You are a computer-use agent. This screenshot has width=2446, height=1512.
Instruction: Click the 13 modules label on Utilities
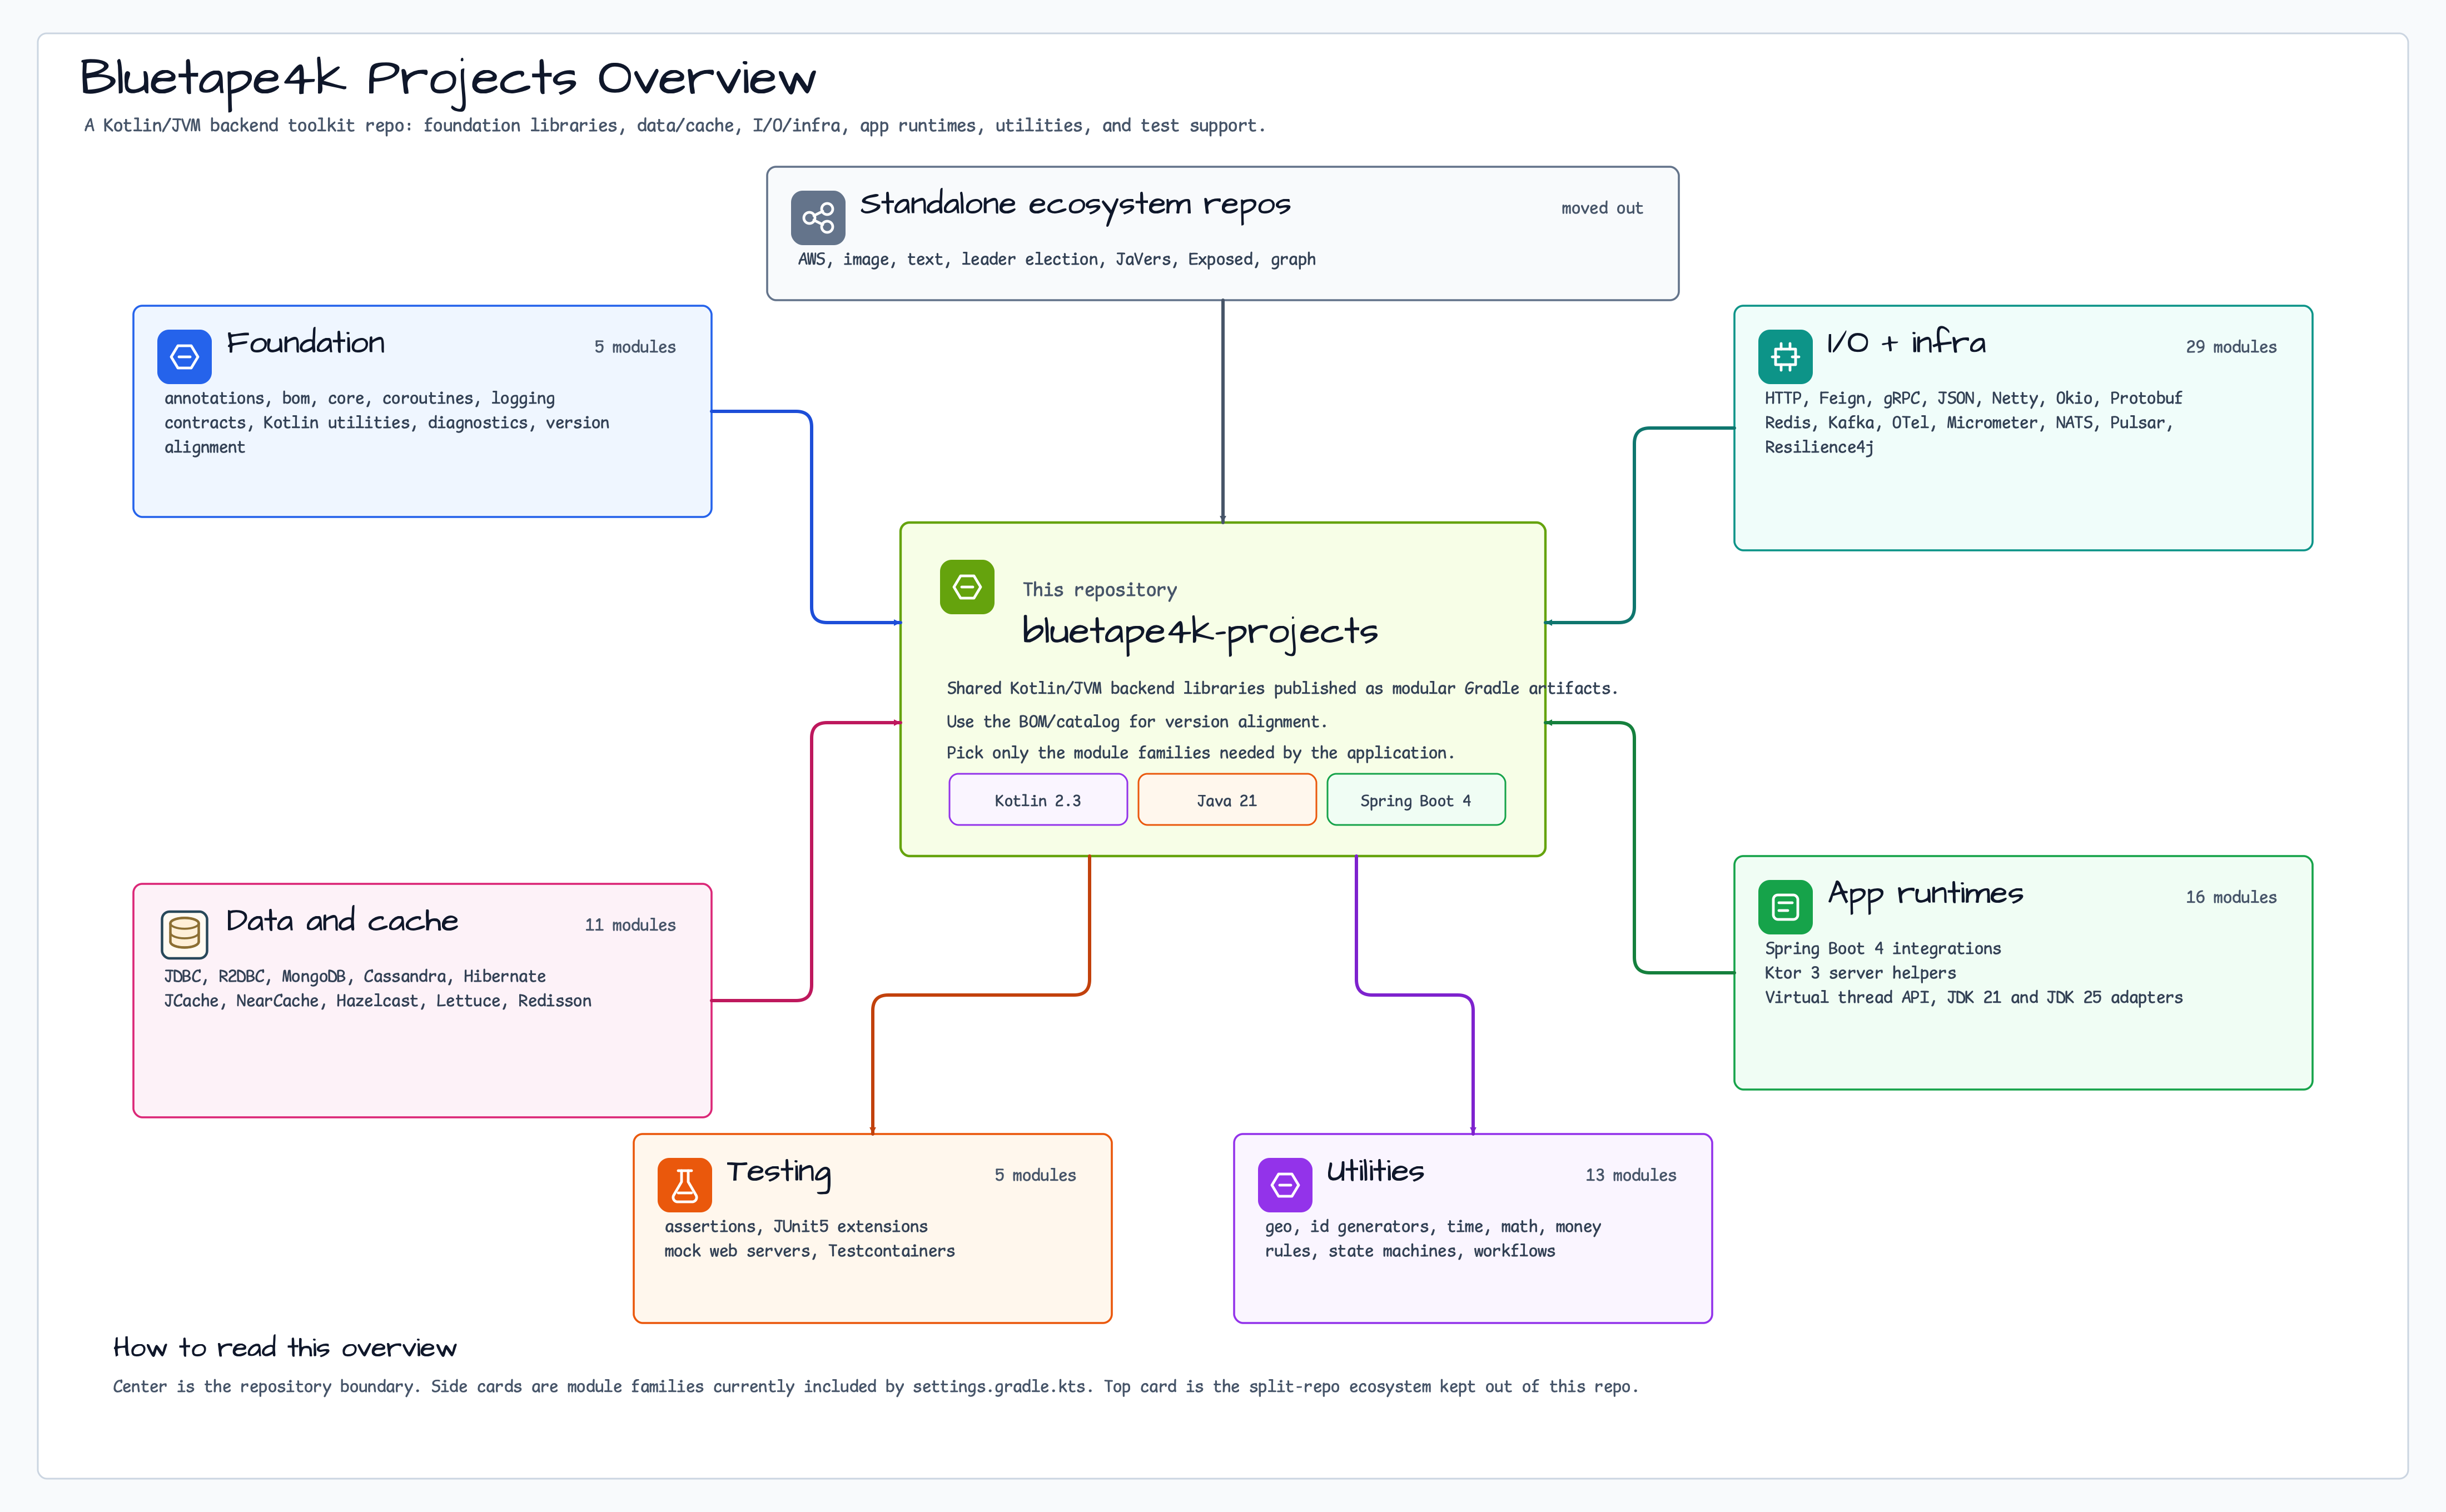[1631, 1175]
